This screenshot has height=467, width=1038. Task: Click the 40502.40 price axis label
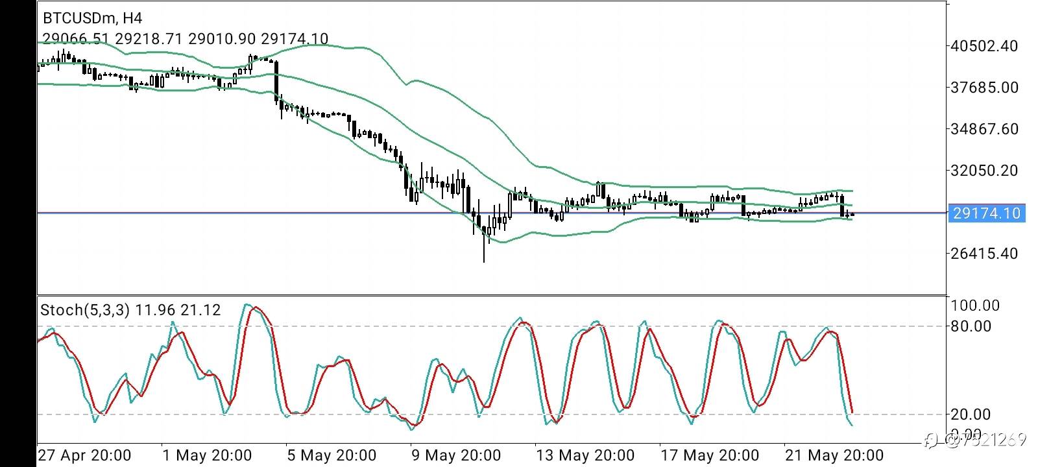coord(984,47)
